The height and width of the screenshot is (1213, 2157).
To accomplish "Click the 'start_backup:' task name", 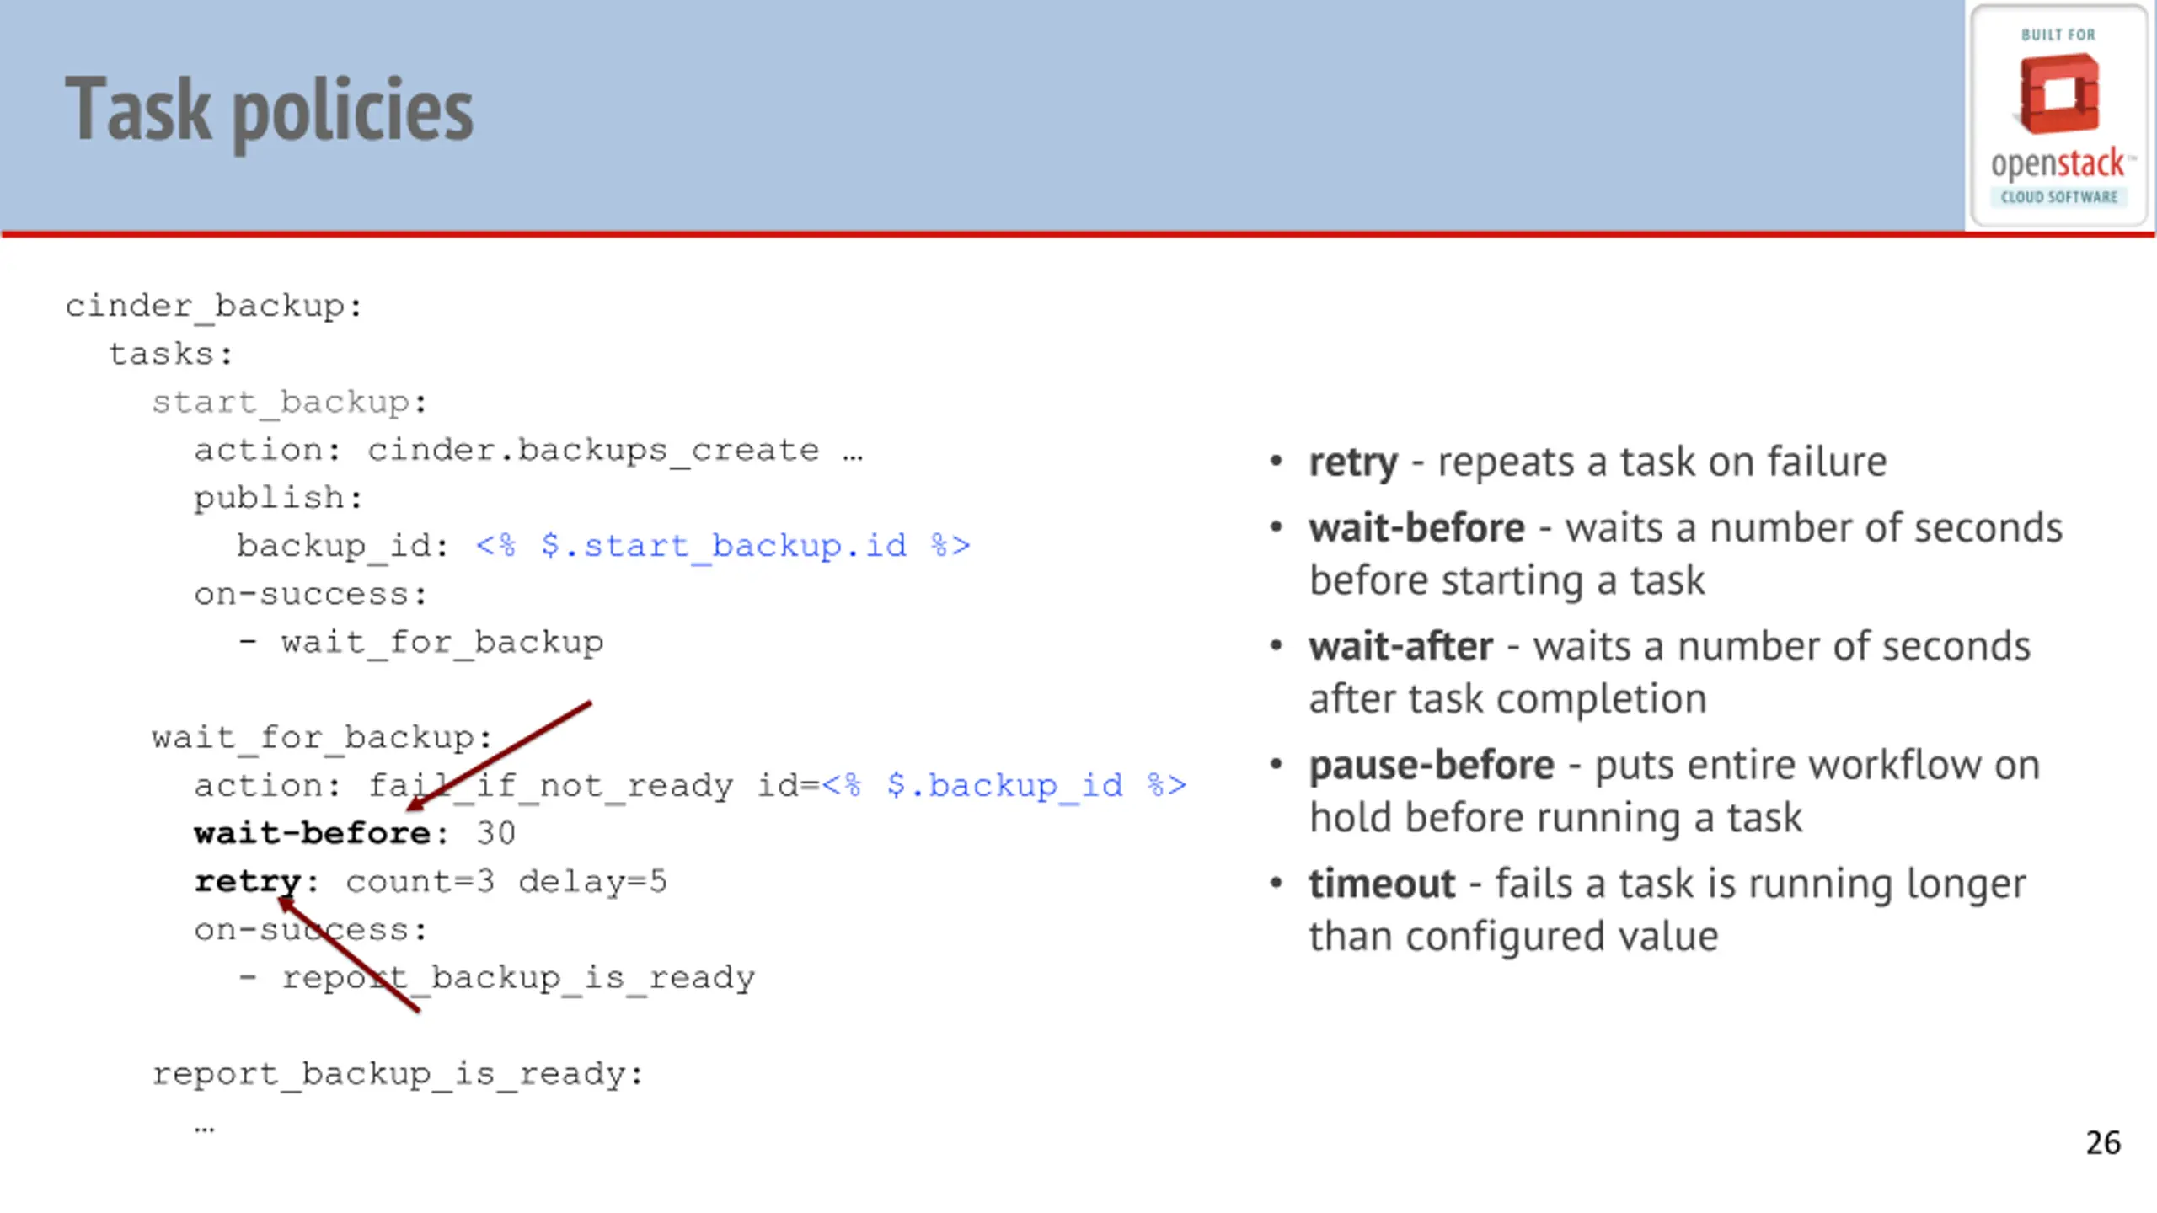I will [x=290, y=403].
